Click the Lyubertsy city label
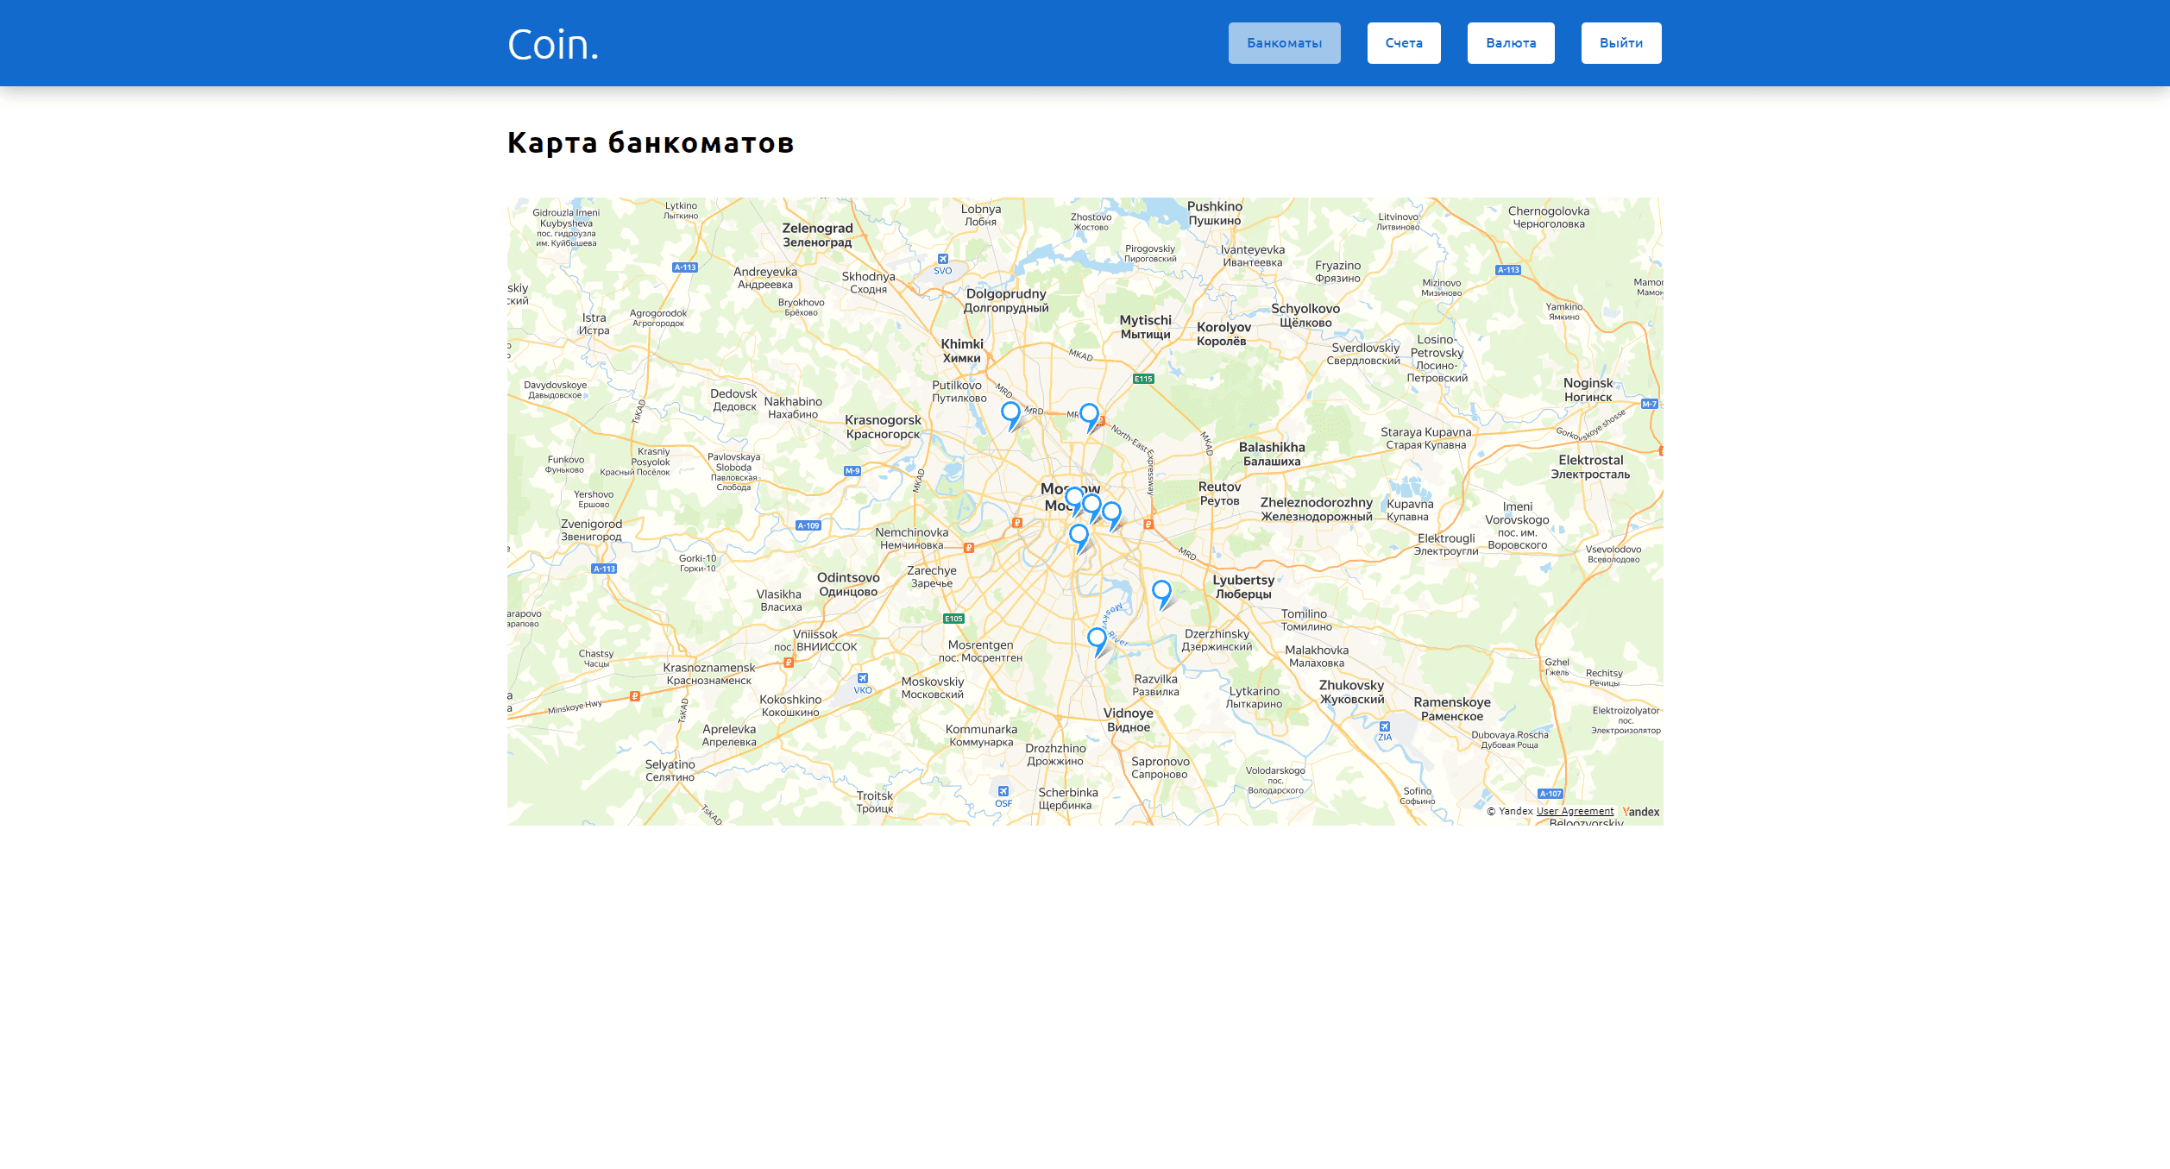Viewport: 2170px width, 1169px height. pos(1243,587)
